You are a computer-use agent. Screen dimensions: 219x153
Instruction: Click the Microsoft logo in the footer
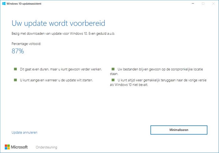pyautogui.click(x=16, y=147)
